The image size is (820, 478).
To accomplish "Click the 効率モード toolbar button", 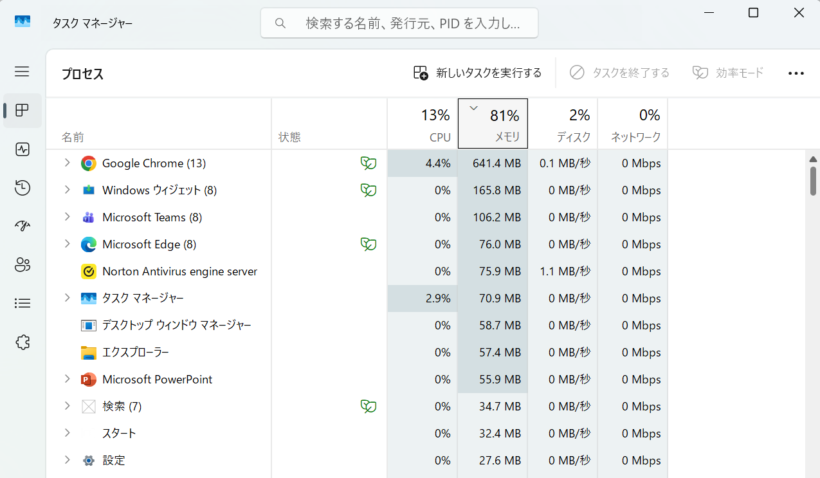I will 728,73.
